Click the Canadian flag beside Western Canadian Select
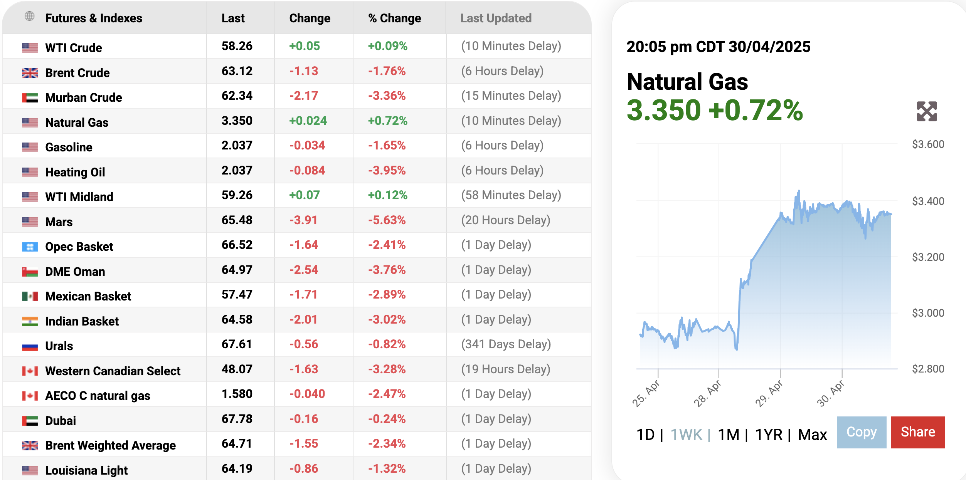This screenshot has width=966, height=480. 30,371
